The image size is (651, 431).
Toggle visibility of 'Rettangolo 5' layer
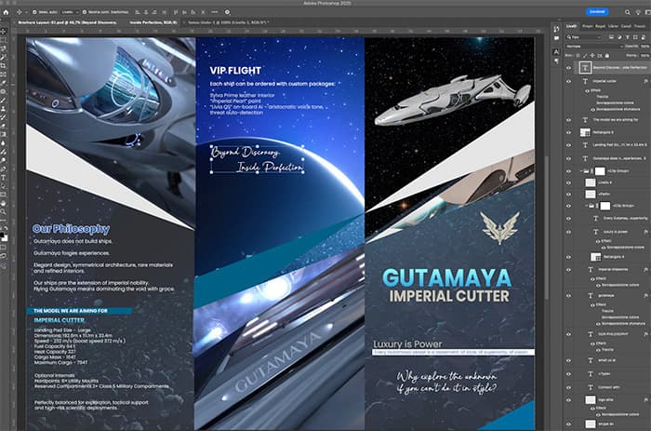568,132
